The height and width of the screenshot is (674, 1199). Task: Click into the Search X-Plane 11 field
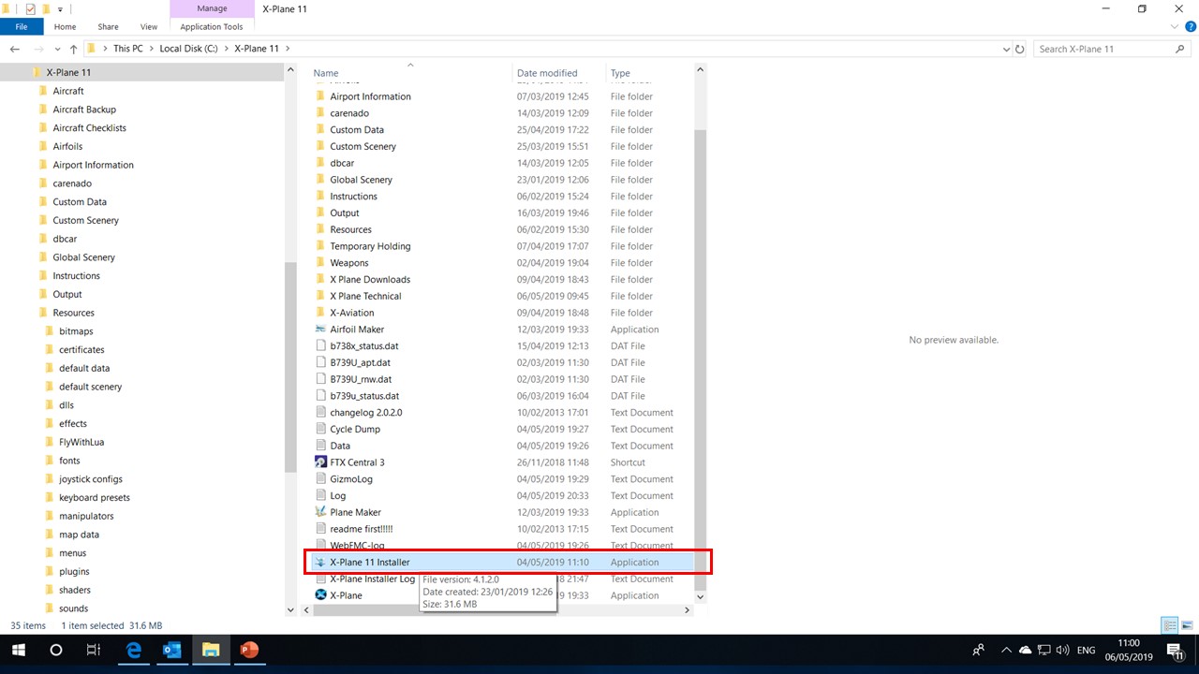pos(1103,49)
